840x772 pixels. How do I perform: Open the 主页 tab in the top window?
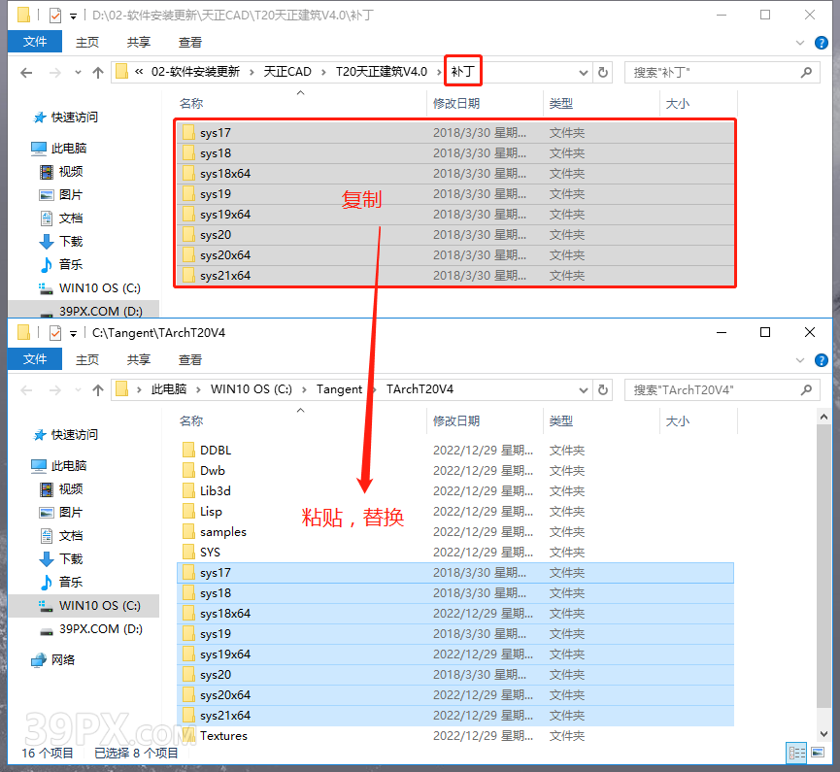point(86,43)
